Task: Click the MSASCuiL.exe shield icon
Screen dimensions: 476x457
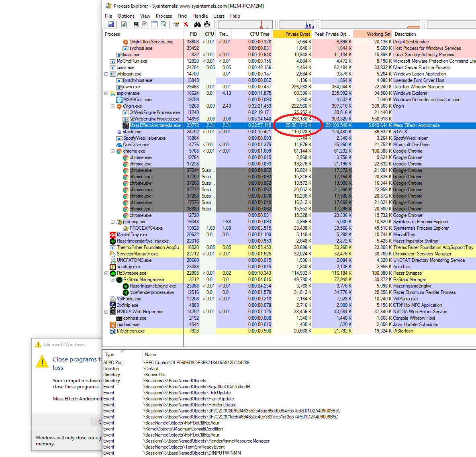Action: [x=119, y=100]
